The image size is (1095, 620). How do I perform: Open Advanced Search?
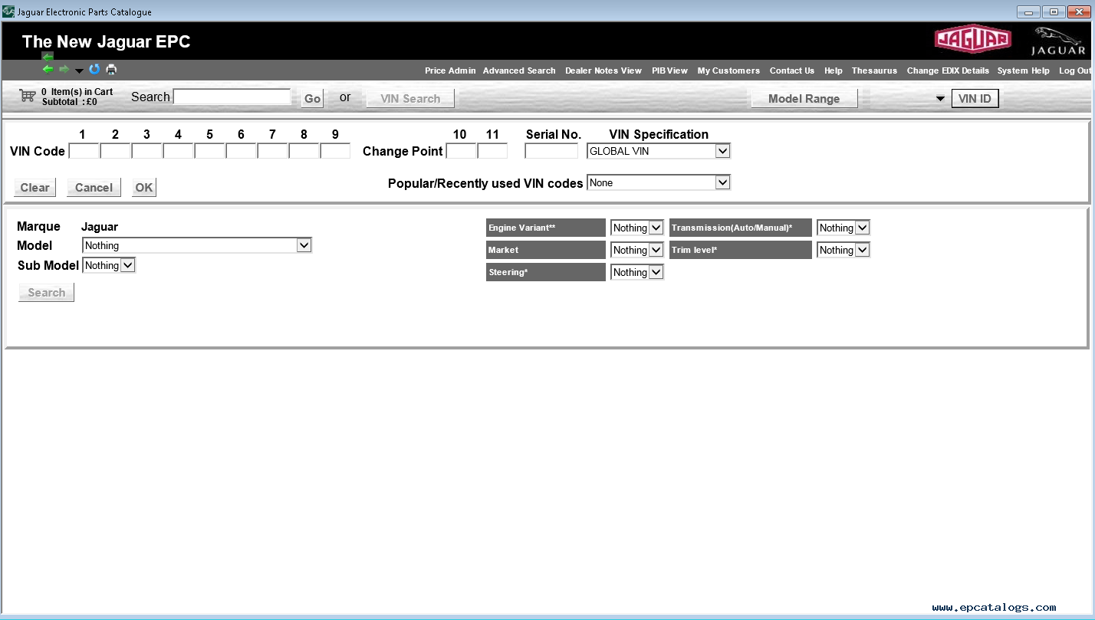pos(519,71)
